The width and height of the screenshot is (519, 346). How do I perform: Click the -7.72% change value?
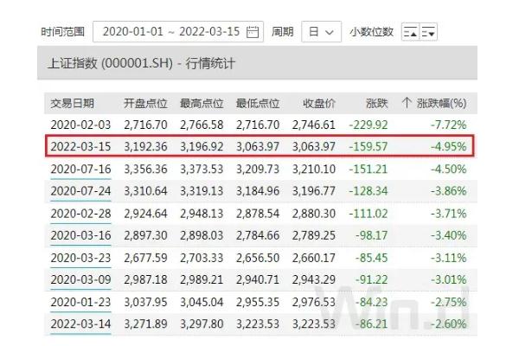448,125
